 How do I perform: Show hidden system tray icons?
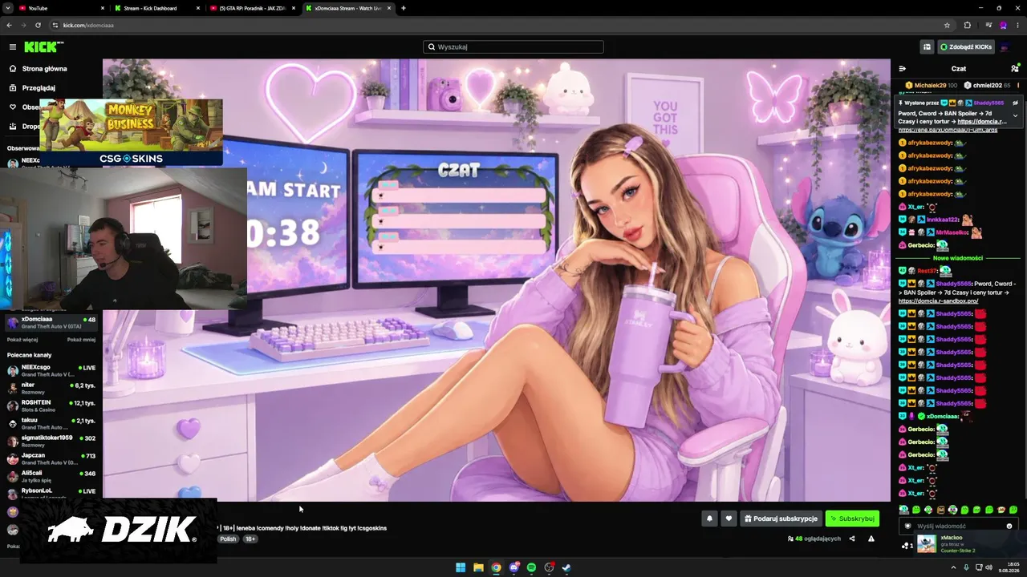click(x=954, y=567)
